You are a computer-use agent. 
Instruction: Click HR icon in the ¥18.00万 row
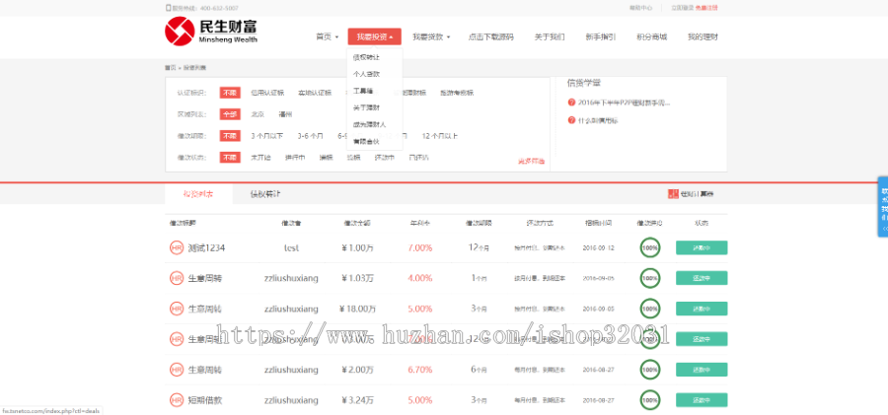pyautogui.click(x=177, y=309)
